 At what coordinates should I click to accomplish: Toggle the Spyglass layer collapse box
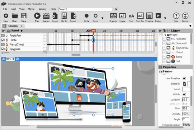[45, 49]
